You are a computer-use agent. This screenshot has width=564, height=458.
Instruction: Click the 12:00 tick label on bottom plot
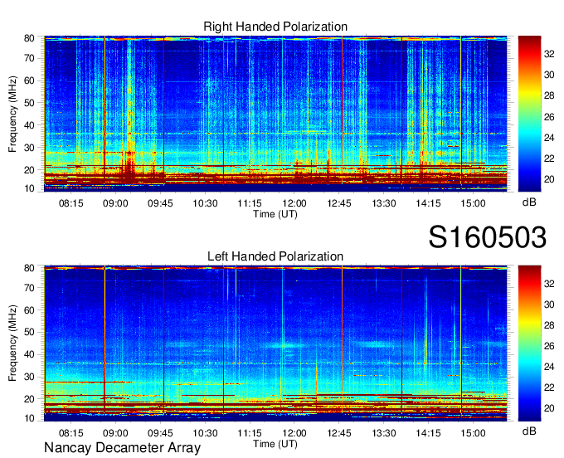click(294, 433)
